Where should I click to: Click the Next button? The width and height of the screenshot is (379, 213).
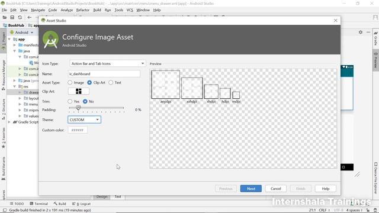(251, 189)
